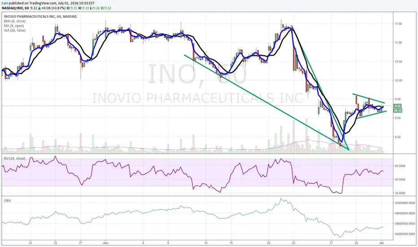
Task: Click the date axis label 13
Action: [x=206, y=243]
